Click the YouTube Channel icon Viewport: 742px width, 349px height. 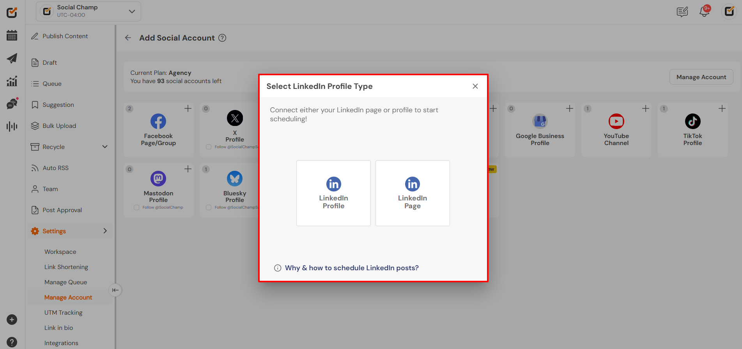616,121
